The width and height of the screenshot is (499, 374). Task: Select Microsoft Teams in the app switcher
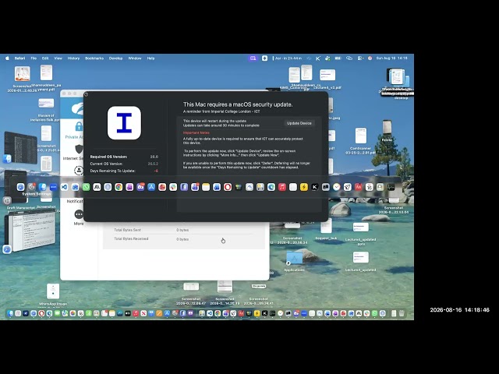pos(195,187)
